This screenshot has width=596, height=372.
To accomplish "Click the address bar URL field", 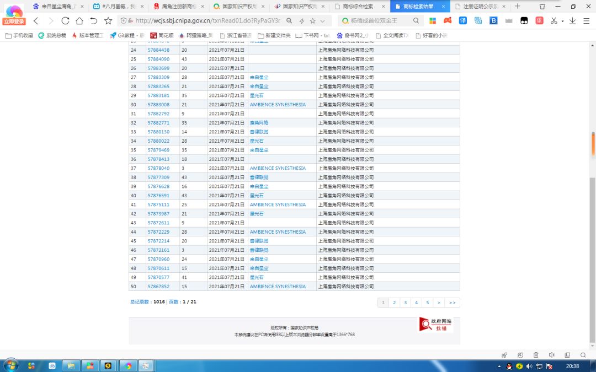I will pyautogui.click(x=208, y=21).
